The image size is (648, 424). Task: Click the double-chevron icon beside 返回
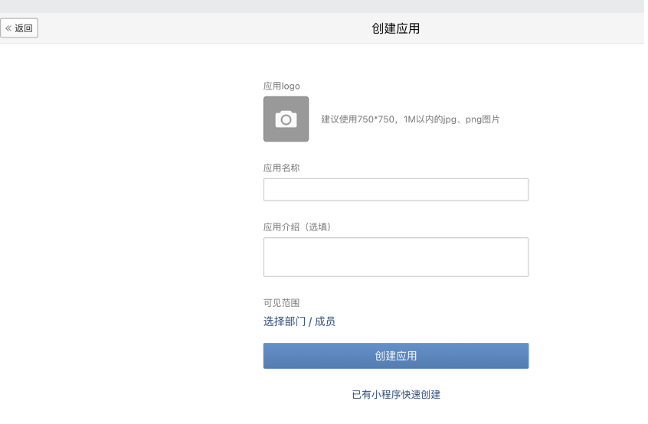point(8,28)
